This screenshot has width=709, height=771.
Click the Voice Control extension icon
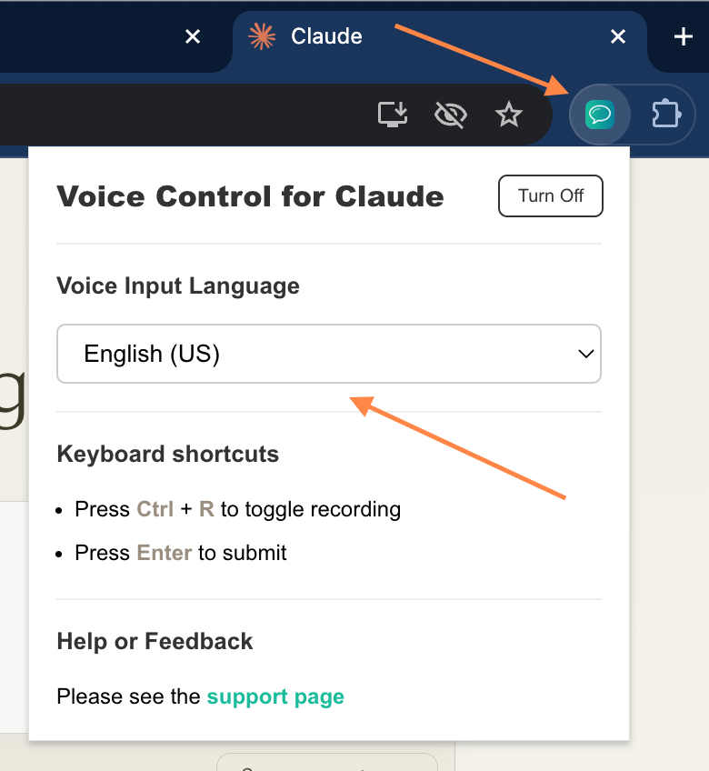click(600, 115)
